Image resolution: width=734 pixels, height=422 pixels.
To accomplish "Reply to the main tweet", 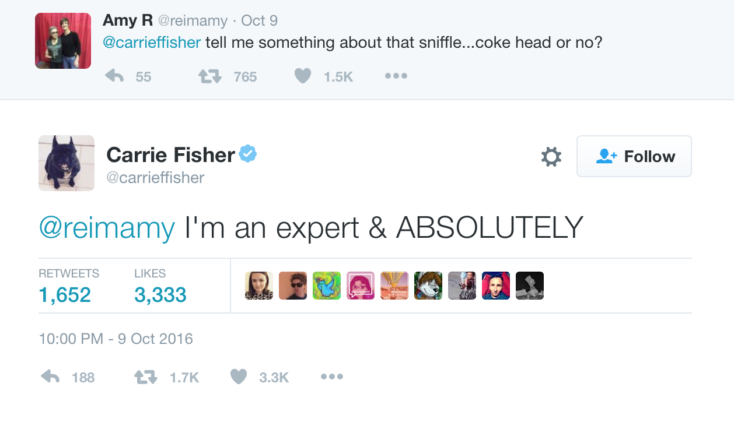I will pyautogui.click(x=51, y=377).
